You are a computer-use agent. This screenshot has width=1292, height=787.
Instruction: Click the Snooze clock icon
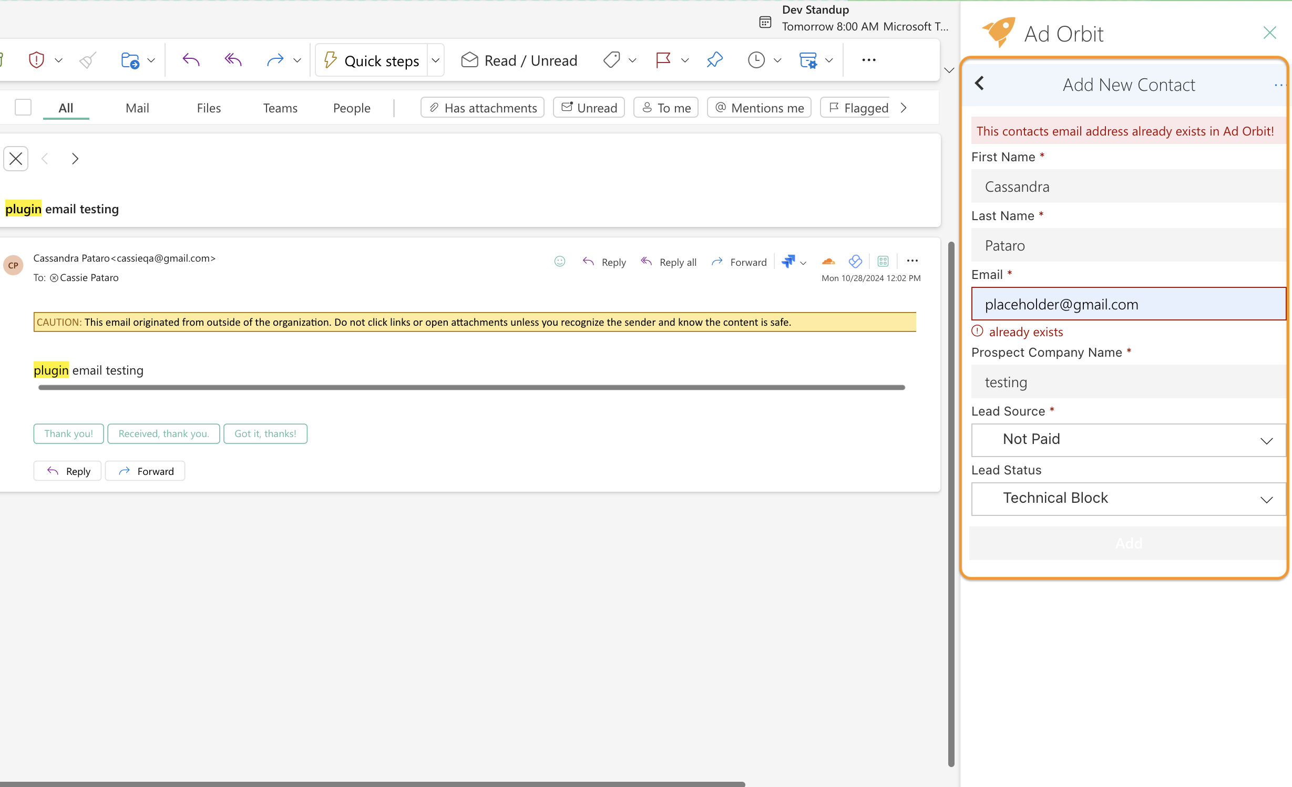click(x=756, y=60)
